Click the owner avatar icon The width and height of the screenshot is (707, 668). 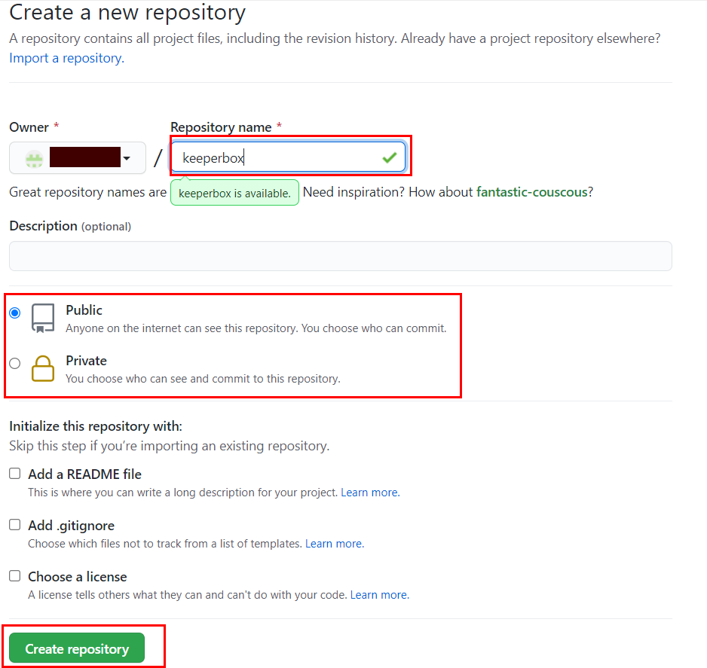coord(34,159)
